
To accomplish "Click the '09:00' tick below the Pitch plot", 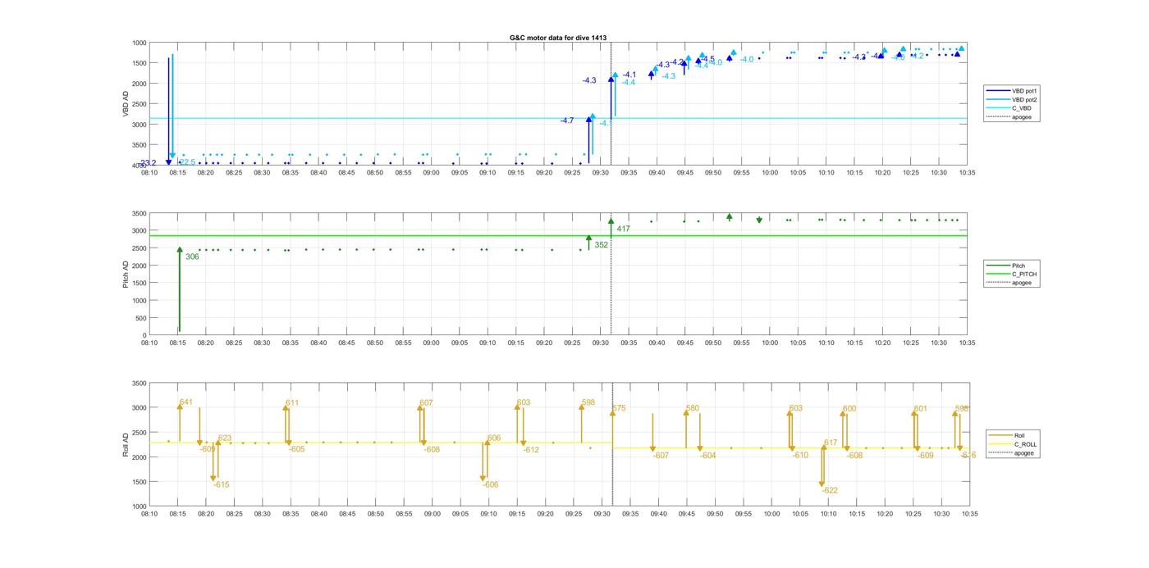I will [x=432, y=343].
